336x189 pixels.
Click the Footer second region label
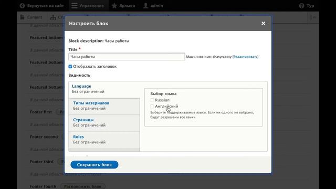[x=44, y=136]
